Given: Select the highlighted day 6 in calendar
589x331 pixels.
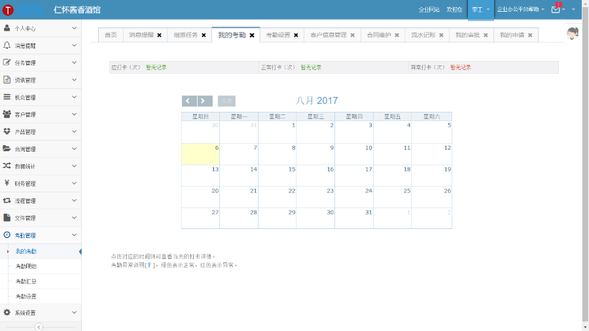Looking at the screenshot, I should (x=200, y=154).
